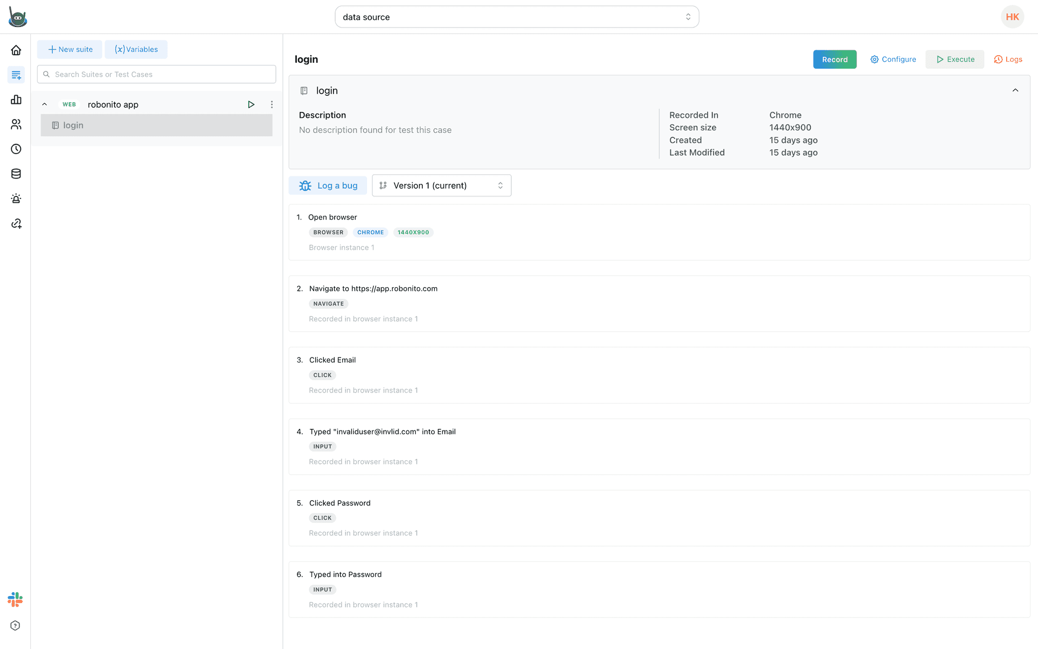Open the users team sidebar icon
The height and width of the screenshot is (649, 1038).
coord(16,124)
